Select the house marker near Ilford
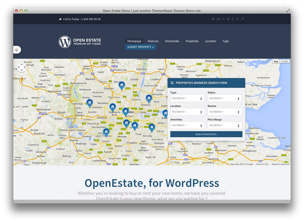Screen dimensions: 304x222 pos(149,98)
